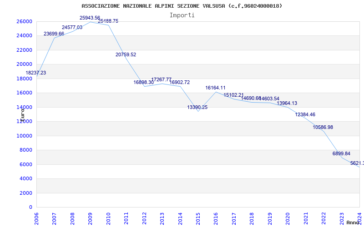
Task: Select the 14603.54 data label
Action: click(x=270, y=99)
